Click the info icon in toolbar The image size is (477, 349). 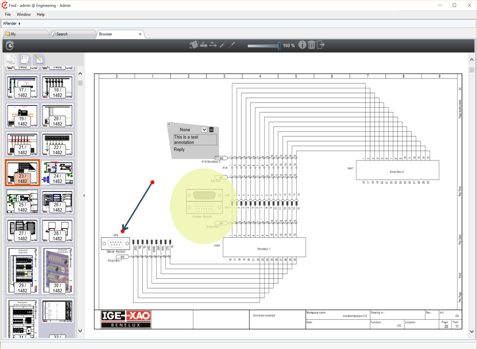coord(302,45)
